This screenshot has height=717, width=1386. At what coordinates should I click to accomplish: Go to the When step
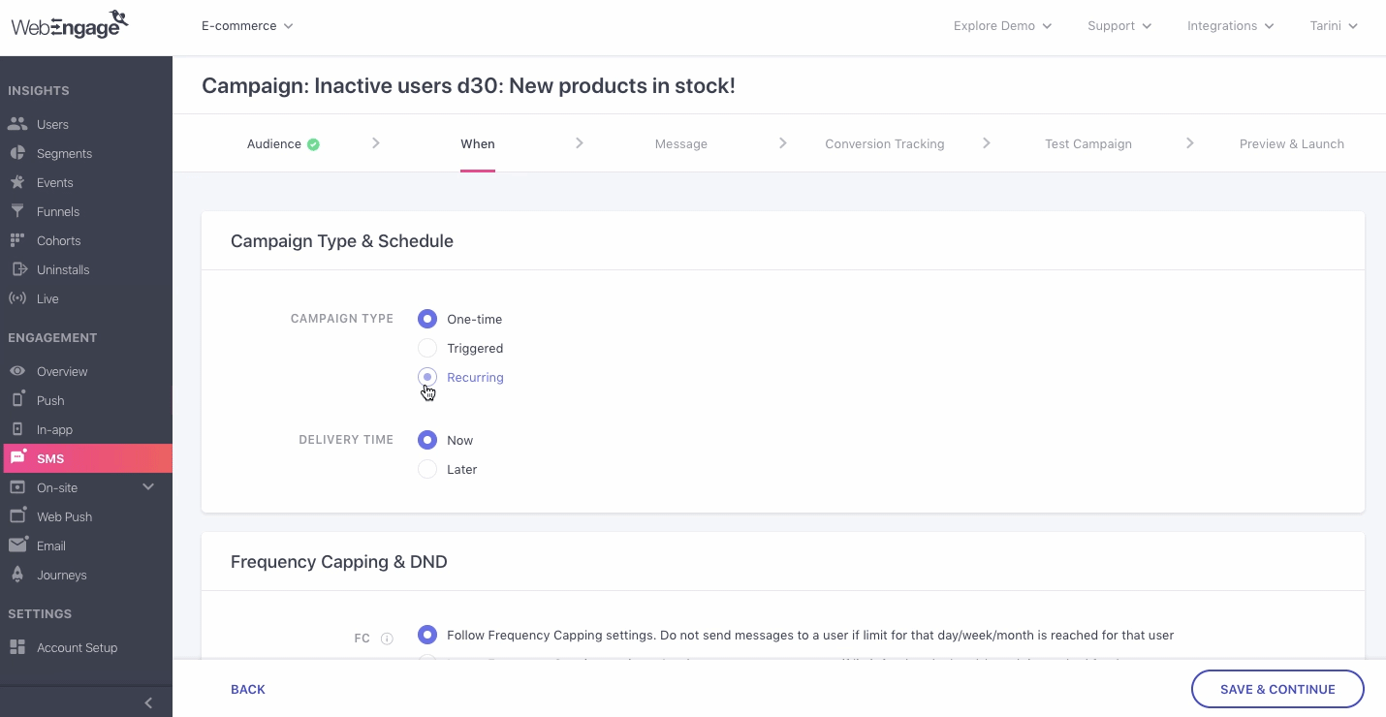coord(478,143)
